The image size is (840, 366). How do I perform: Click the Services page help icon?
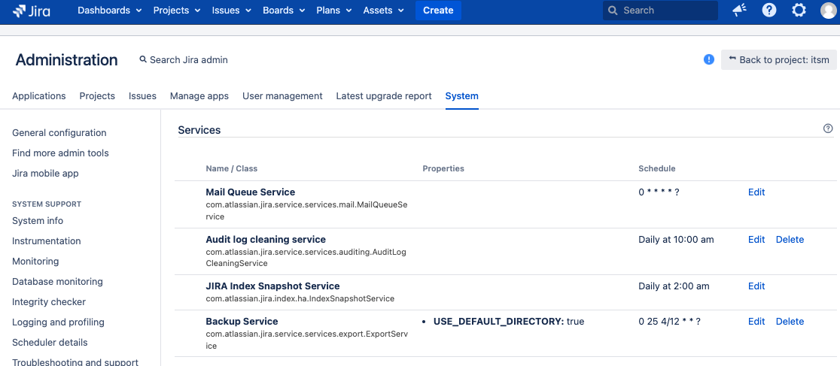coord(828,129)
